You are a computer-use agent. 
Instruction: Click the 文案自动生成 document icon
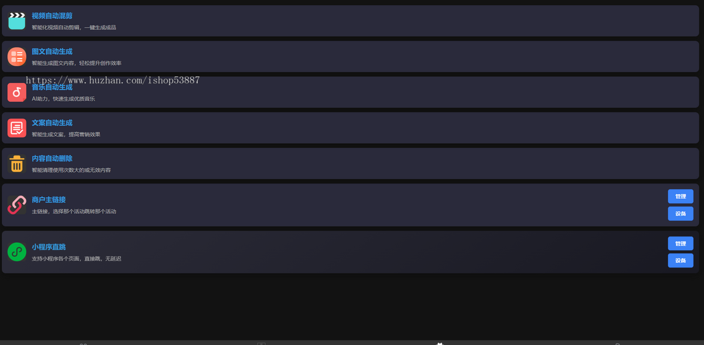16,128
